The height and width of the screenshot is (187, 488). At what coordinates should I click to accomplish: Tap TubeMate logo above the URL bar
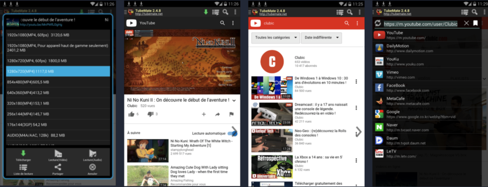click(379, 12)
